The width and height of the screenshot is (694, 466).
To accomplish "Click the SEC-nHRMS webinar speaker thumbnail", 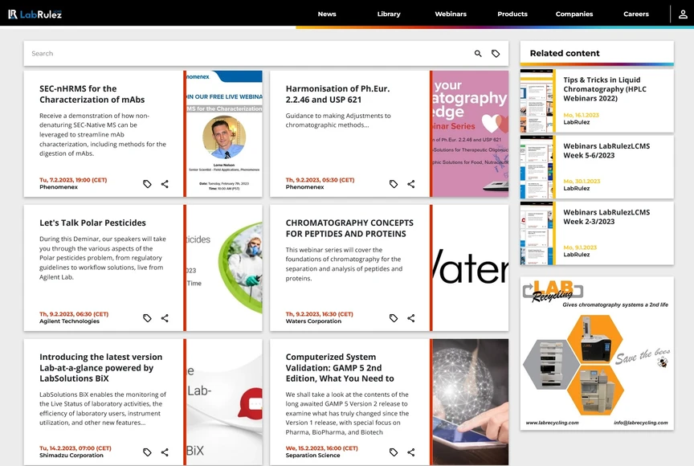I will pyautogui.click(x=224, y=133).
